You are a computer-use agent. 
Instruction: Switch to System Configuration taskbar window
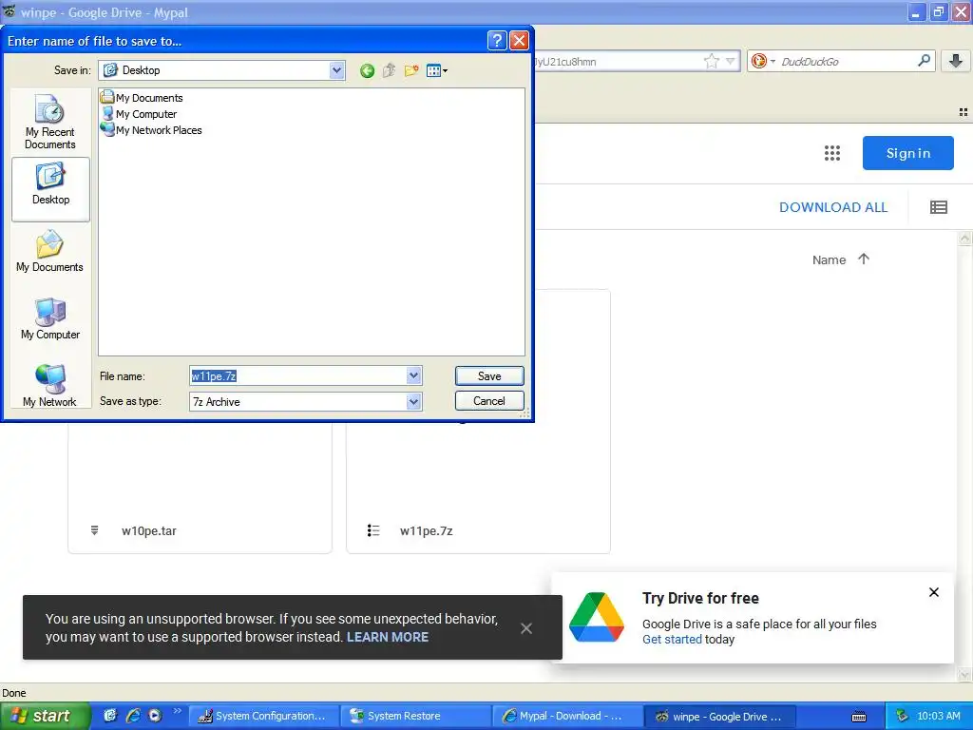click(263, 717)
